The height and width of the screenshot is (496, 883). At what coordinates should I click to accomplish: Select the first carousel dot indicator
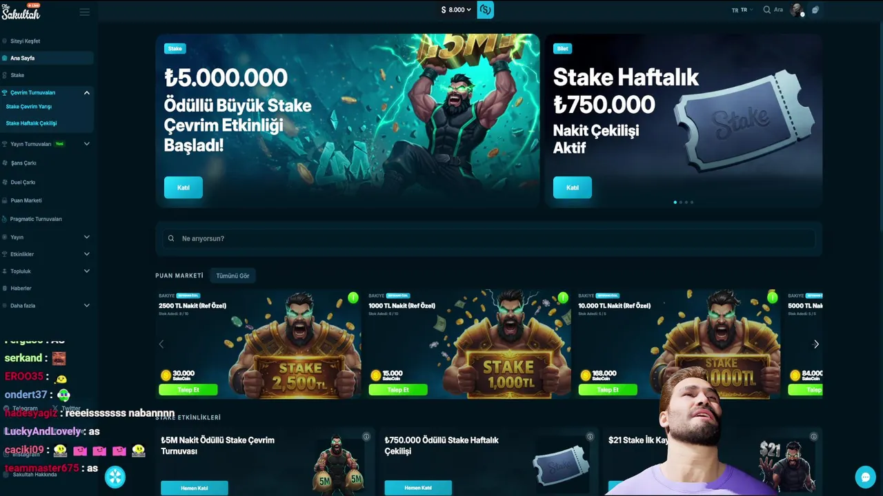[675, 202]
